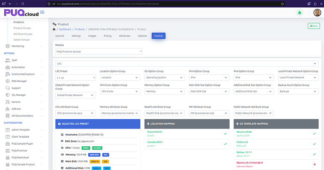Open OS Option Group dropdown

coord(164,78)
